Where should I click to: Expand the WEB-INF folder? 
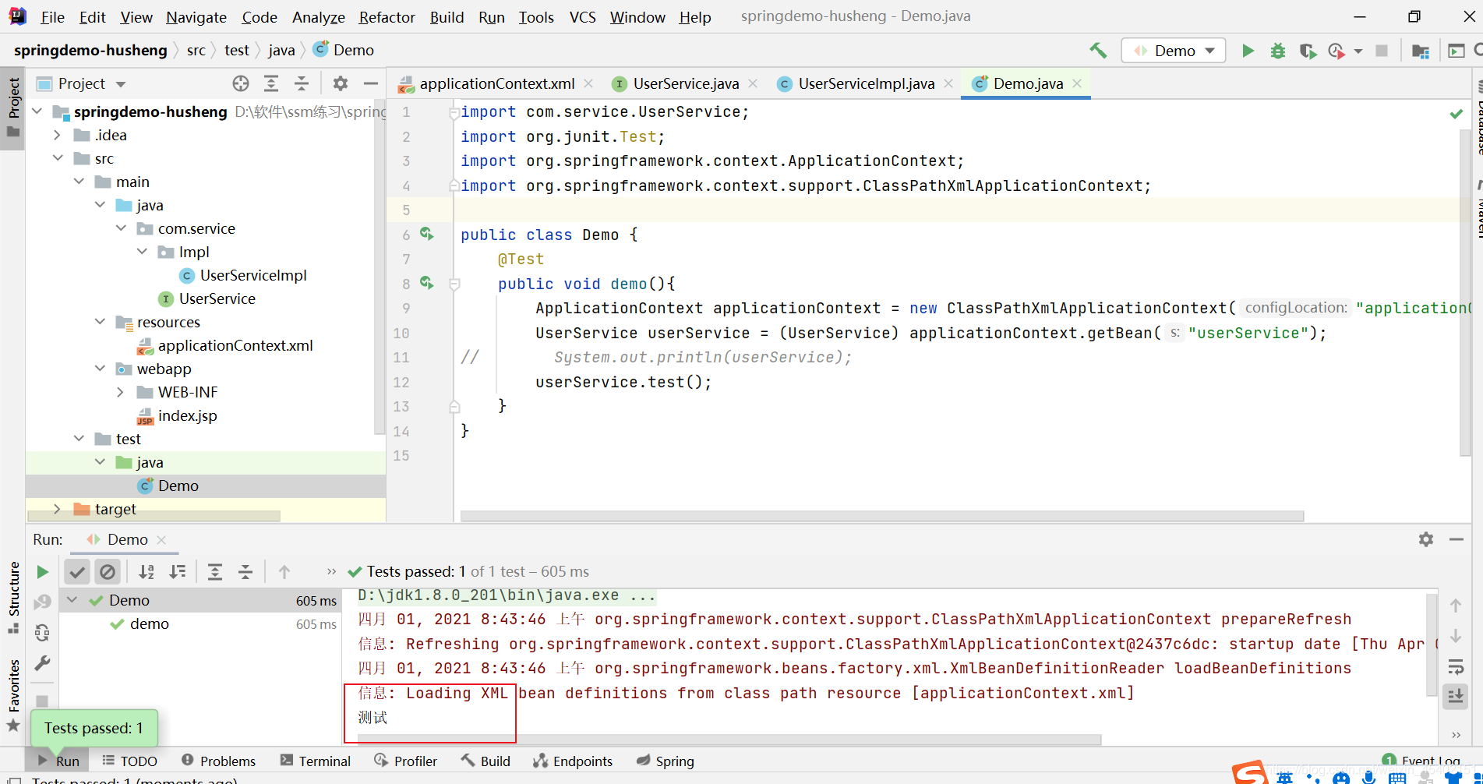coord(121,392)
